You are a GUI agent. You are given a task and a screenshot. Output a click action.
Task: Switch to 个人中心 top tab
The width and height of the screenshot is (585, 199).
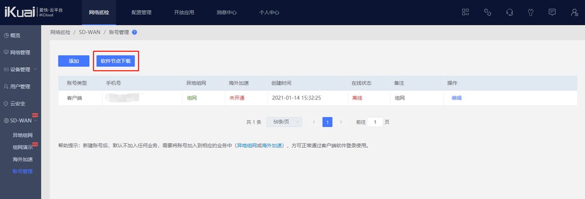(x=269, y=12)
